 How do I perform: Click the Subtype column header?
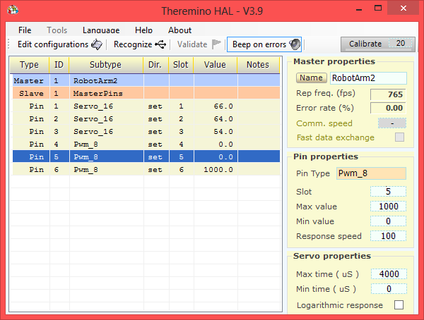(105, 65)
